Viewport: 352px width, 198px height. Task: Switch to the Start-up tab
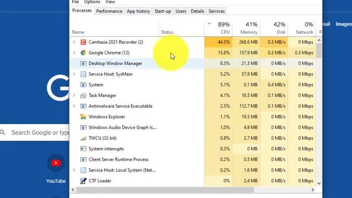(163, 11)
